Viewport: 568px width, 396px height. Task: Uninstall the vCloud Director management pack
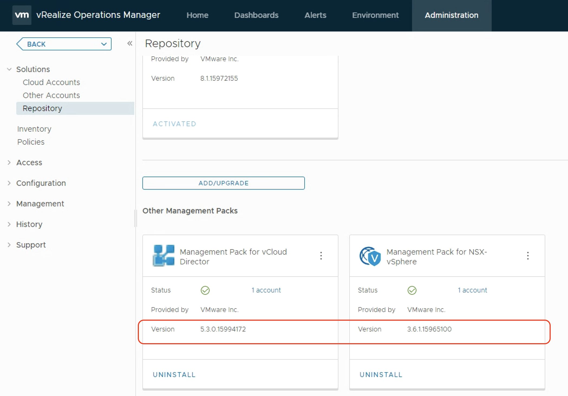[x=174, y=375]
